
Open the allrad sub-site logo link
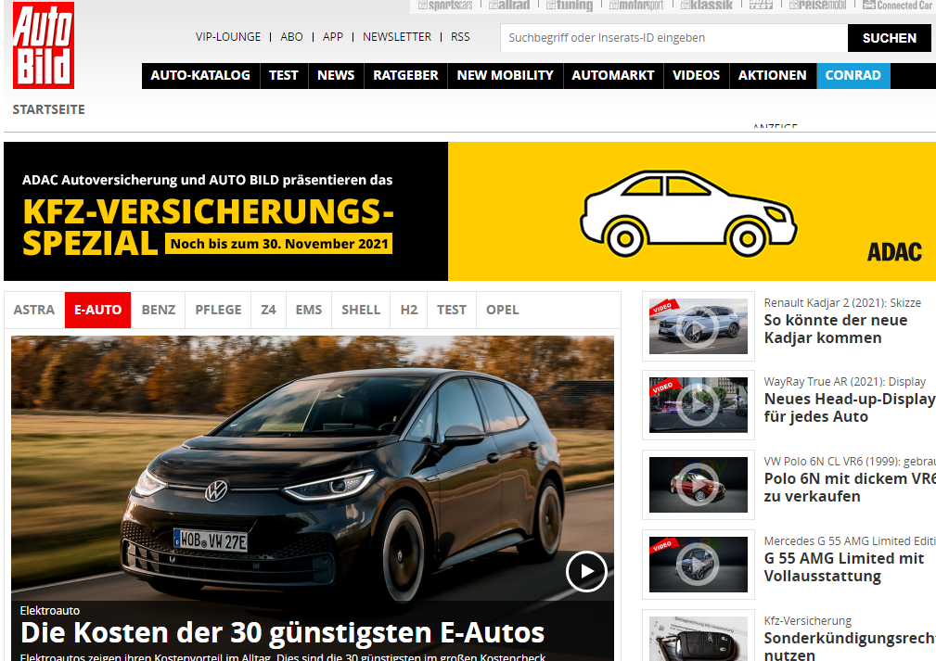click(x=509, y=6)
